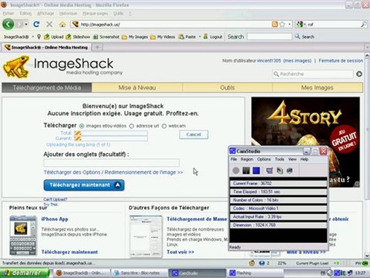The image size is (370, 278).
Task: Reload the page with the Refresh icon
Action: pyautogui.click(x=36, y=24)
